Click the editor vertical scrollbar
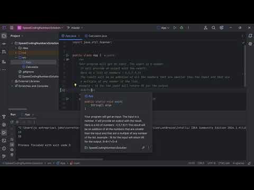The image size is (254, 190). pos(245,66)
